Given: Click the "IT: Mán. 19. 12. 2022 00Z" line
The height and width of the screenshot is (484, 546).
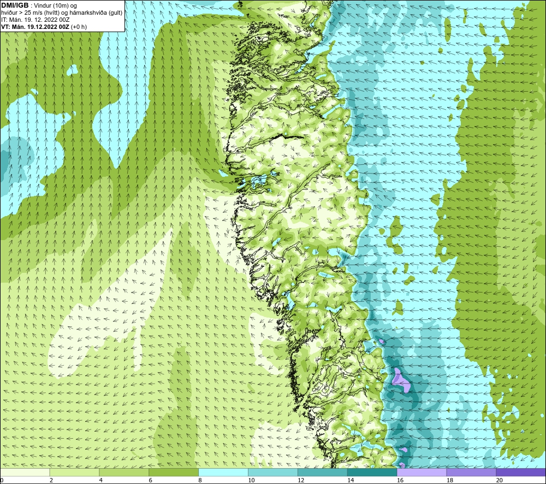Looking at the screenshot, I should click(x=35, y=20).
